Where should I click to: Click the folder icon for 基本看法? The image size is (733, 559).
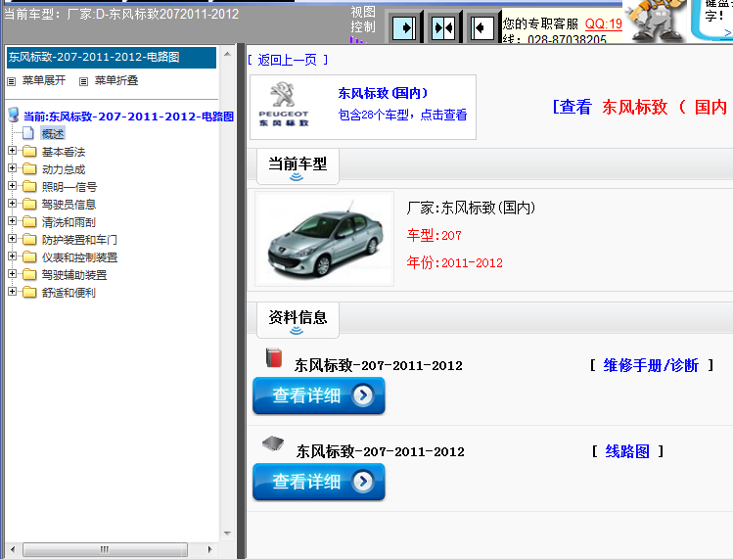pyautogui.click(x=29, y=151)
